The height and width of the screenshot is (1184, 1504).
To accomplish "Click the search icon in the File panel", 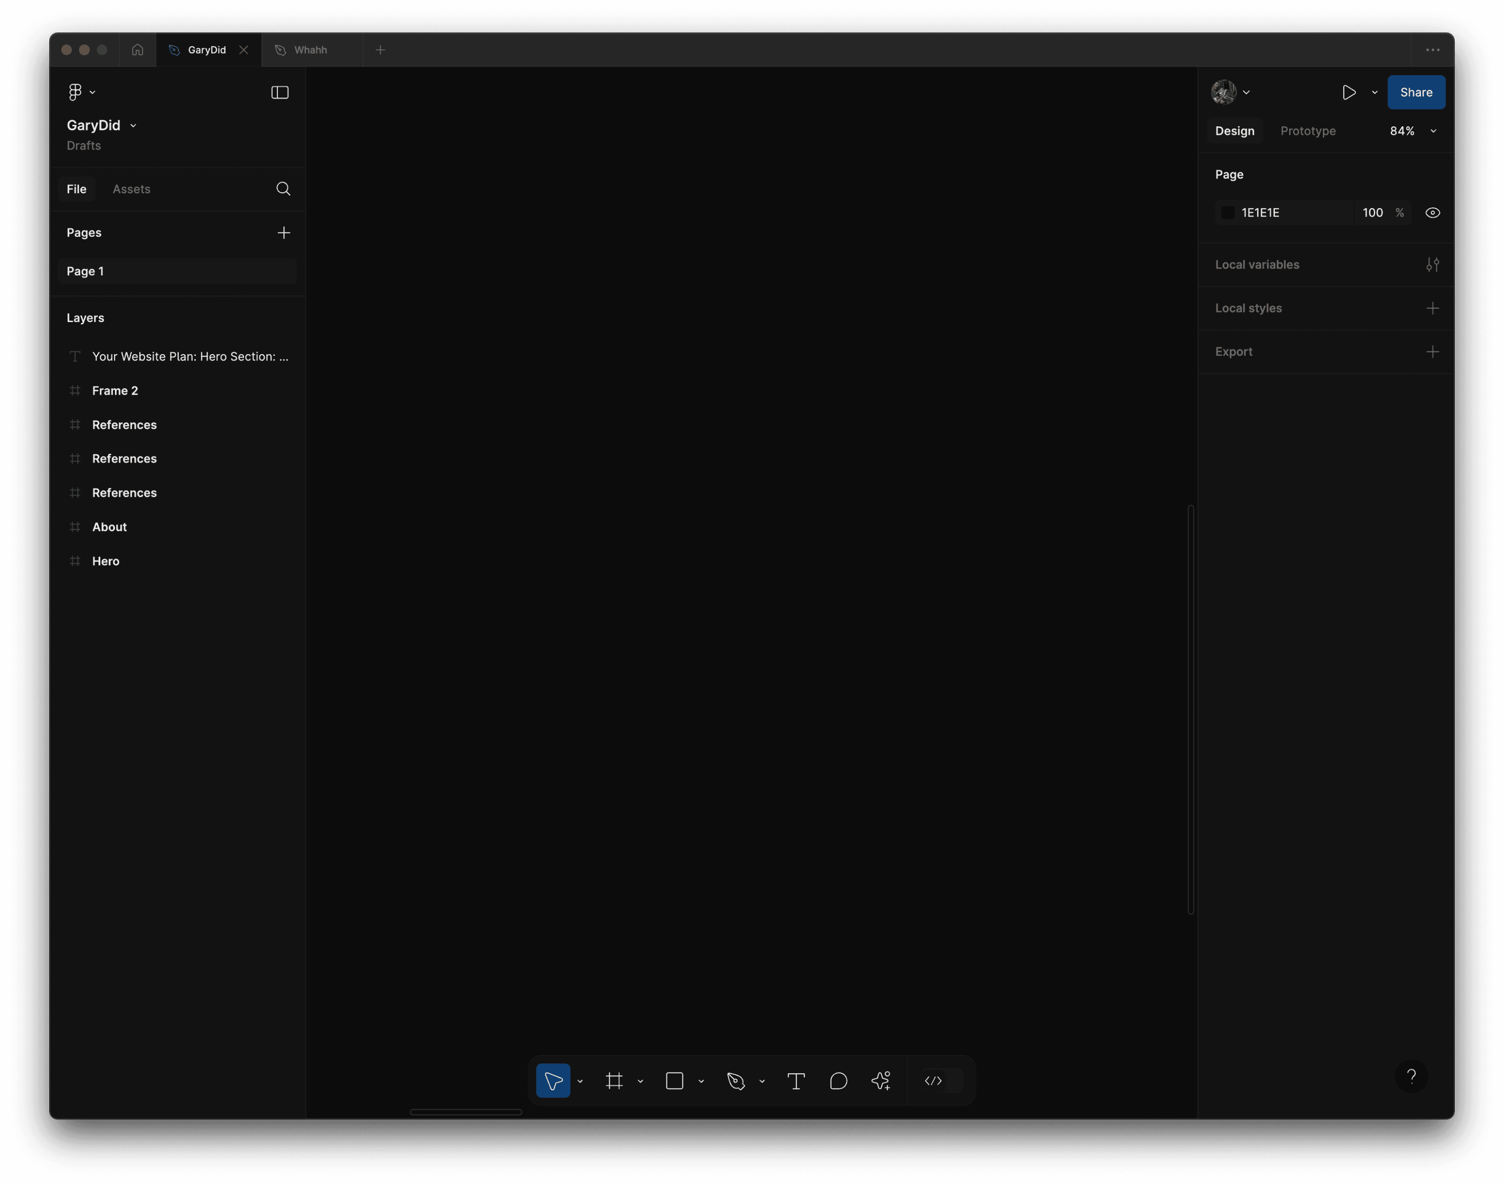I will pos(283,188).
